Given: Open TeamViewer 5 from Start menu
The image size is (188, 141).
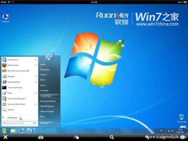Looking at the screenshot, I should [x=20, y=60].
